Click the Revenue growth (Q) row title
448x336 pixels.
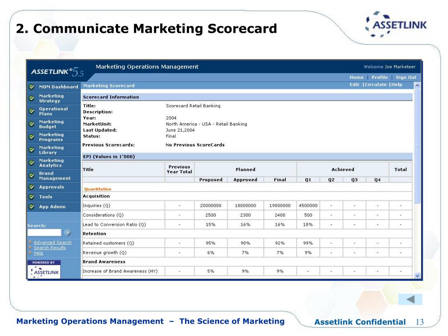[105, 252]
